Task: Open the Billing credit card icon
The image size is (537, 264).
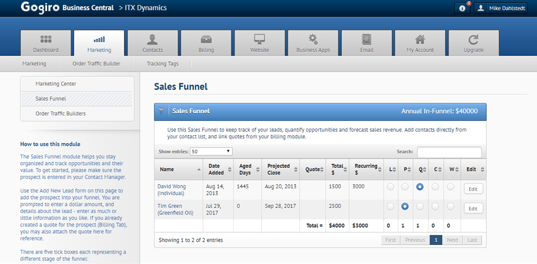Action: pyautogui.click(x=206, y=39)
